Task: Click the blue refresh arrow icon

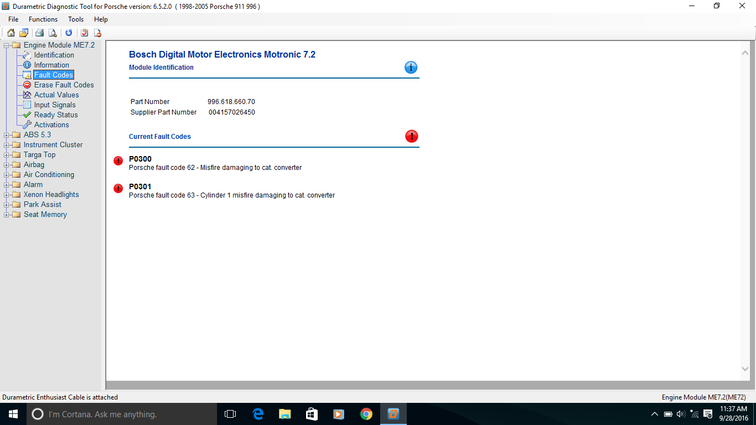Action: click(x=69, y=33)
